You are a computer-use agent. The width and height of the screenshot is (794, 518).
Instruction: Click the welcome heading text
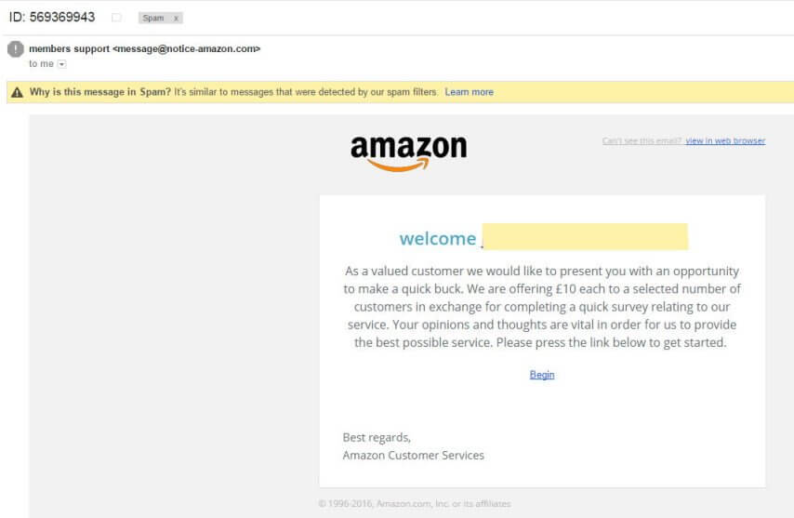[437, 238]
